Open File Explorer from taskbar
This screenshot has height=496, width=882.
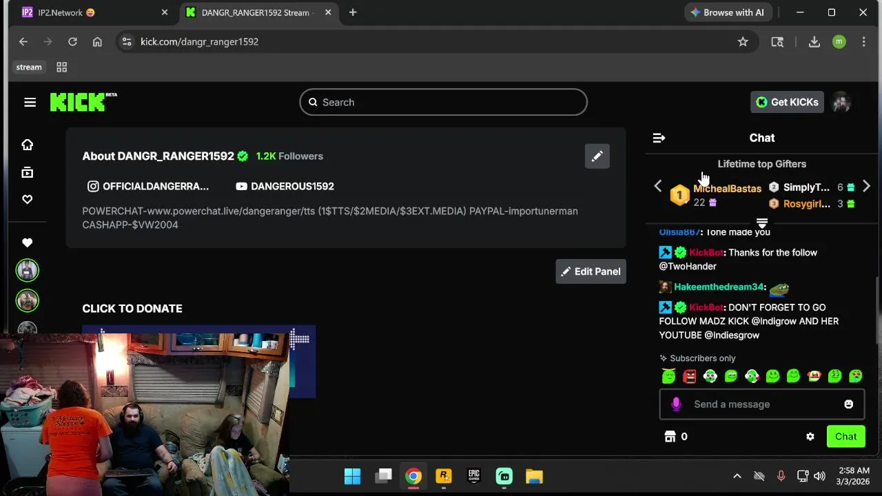coord(534,476)
